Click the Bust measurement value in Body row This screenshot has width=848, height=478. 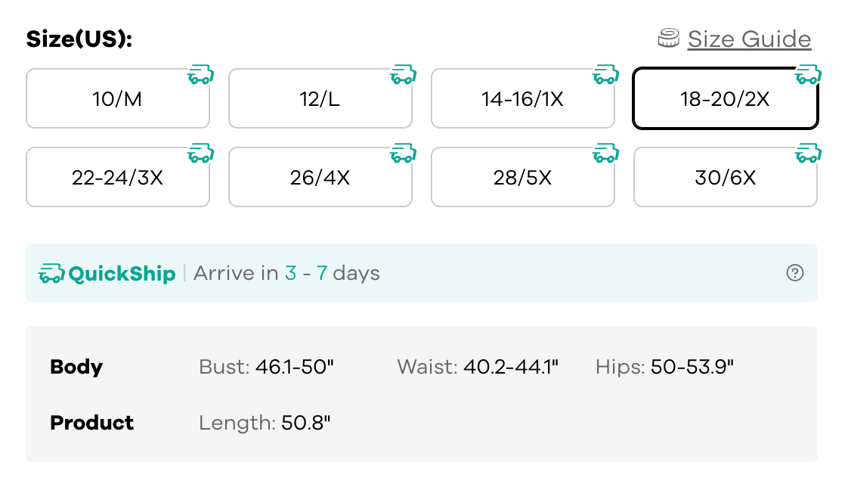point(295,367)
